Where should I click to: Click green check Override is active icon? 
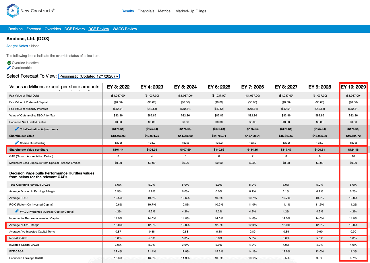pos(9,63)
